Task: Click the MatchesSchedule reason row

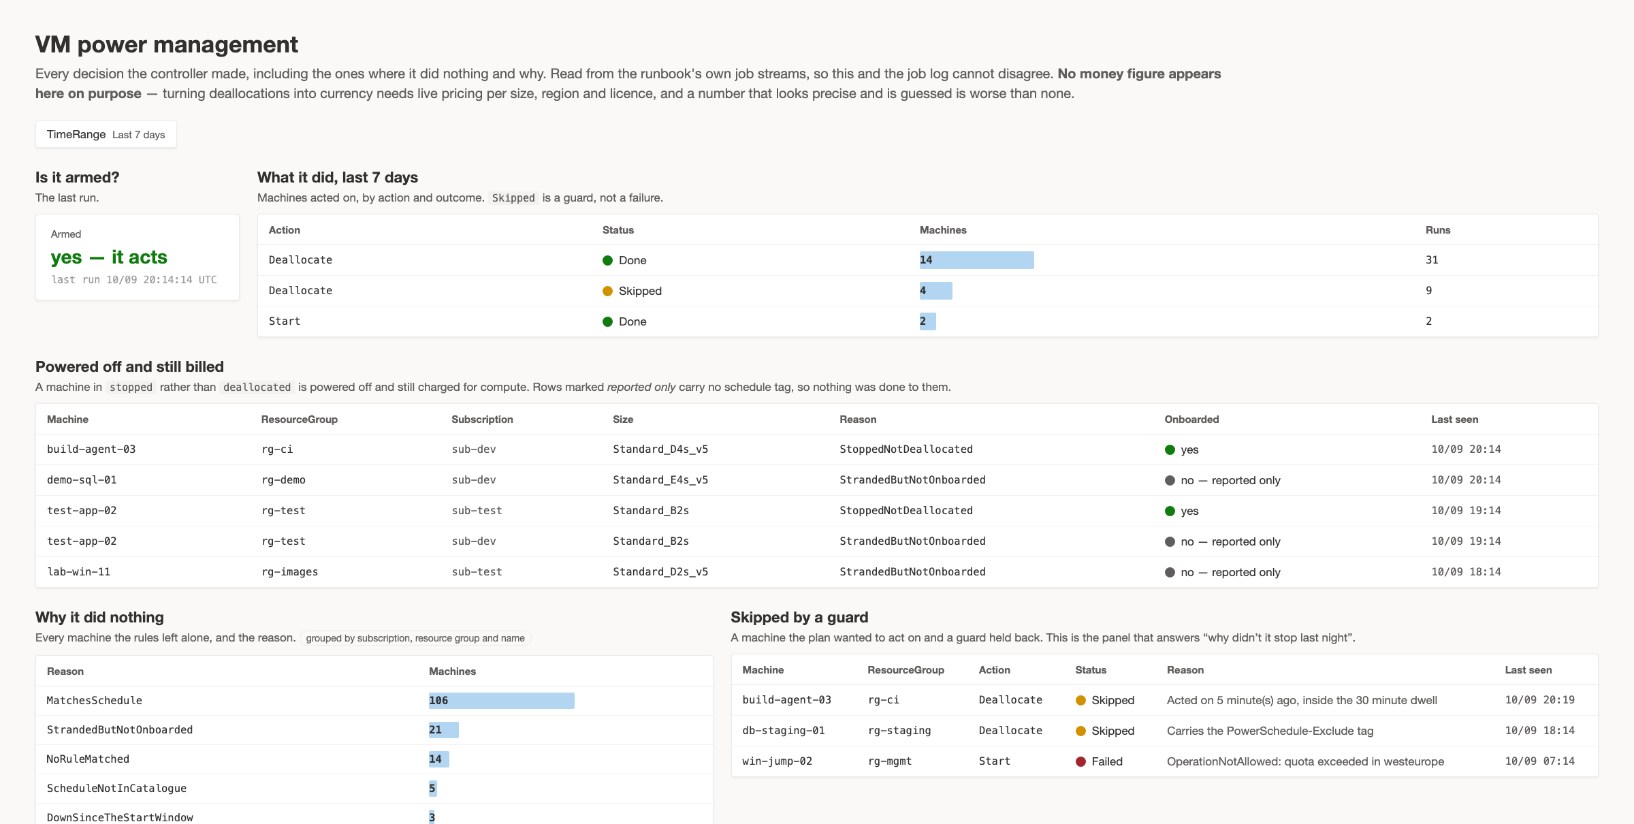Action: click(374, 701)
